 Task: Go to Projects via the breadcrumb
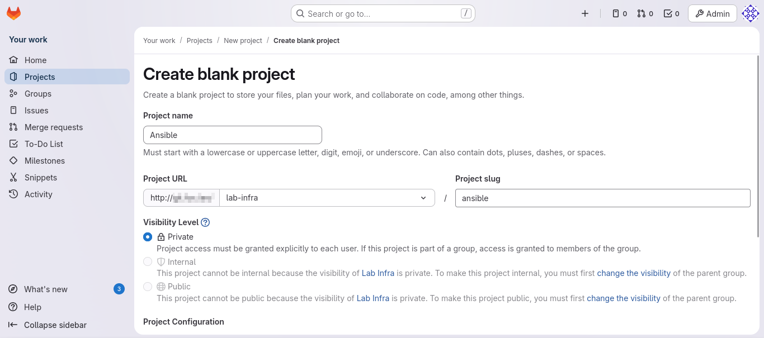200,40
